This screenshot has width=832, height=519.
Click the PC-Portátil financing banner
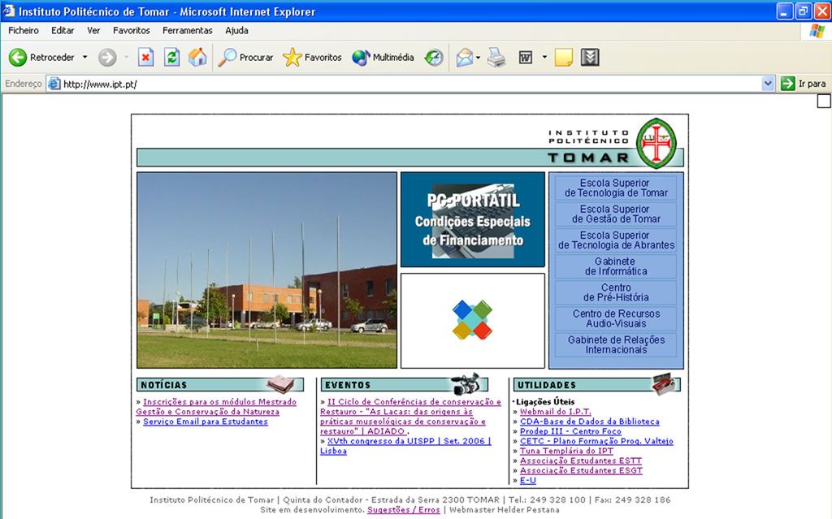[x=472, y=219]
